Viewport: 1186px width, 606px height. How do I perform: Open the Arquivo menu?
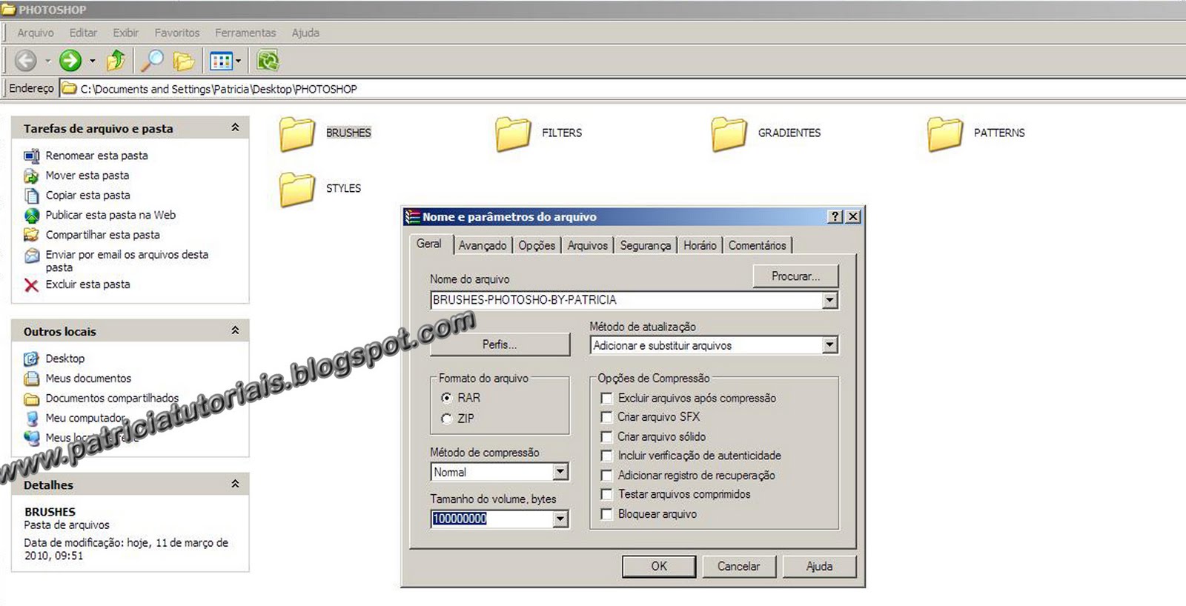coord(36,33)
